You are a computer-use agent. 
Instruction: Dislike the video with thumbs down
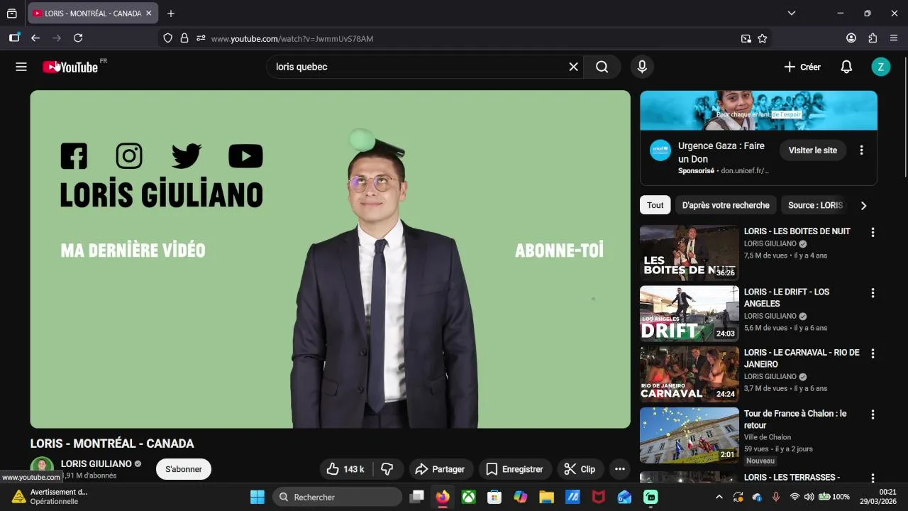(x=387, y=469)
